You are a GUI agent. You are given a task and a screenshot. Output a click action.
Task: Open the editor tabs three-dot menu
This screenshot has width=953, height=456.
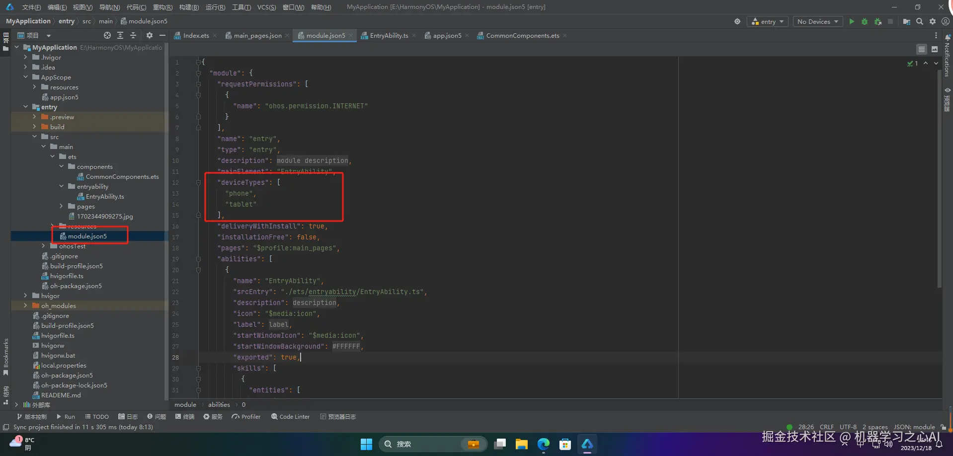(936, 35)
